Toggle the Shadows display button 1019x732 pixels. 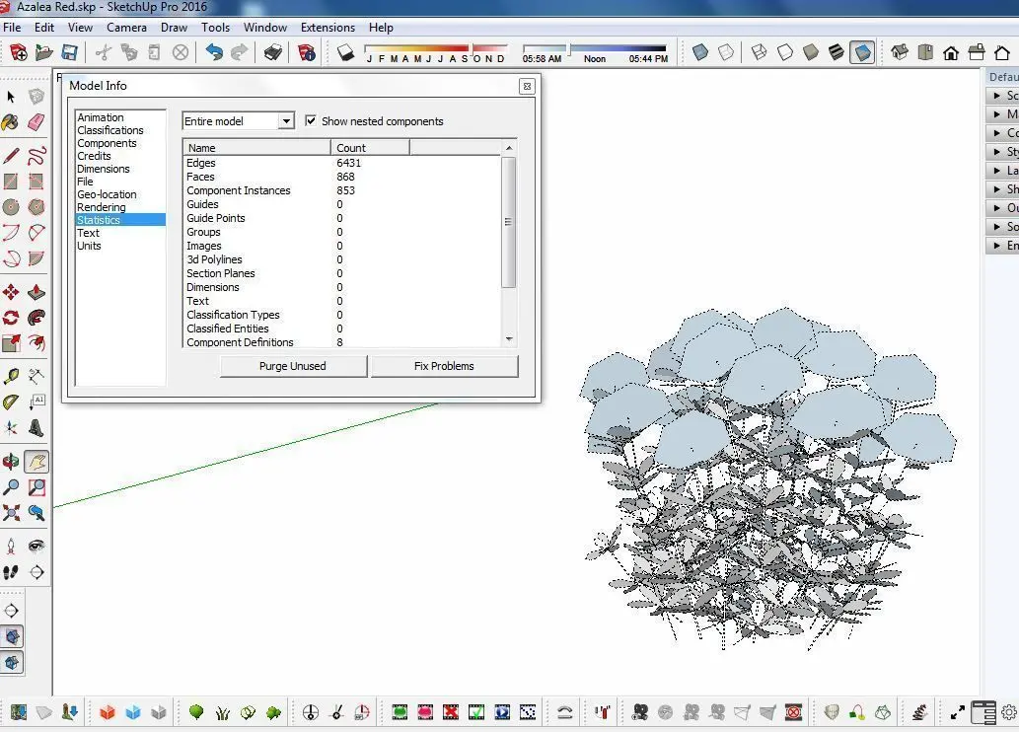(345, 52)
